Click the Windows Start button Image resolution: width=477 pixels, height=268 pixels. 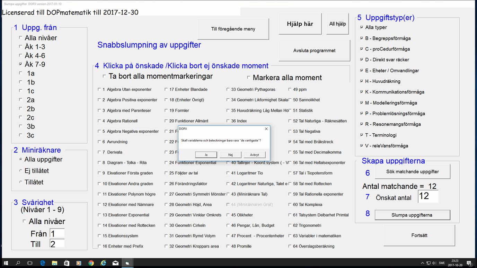6,263
